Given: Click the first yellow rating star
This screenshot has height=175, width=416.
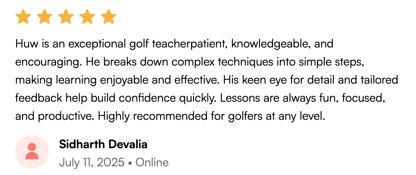Looking at the screenshot, I should (x=23, y=17).
